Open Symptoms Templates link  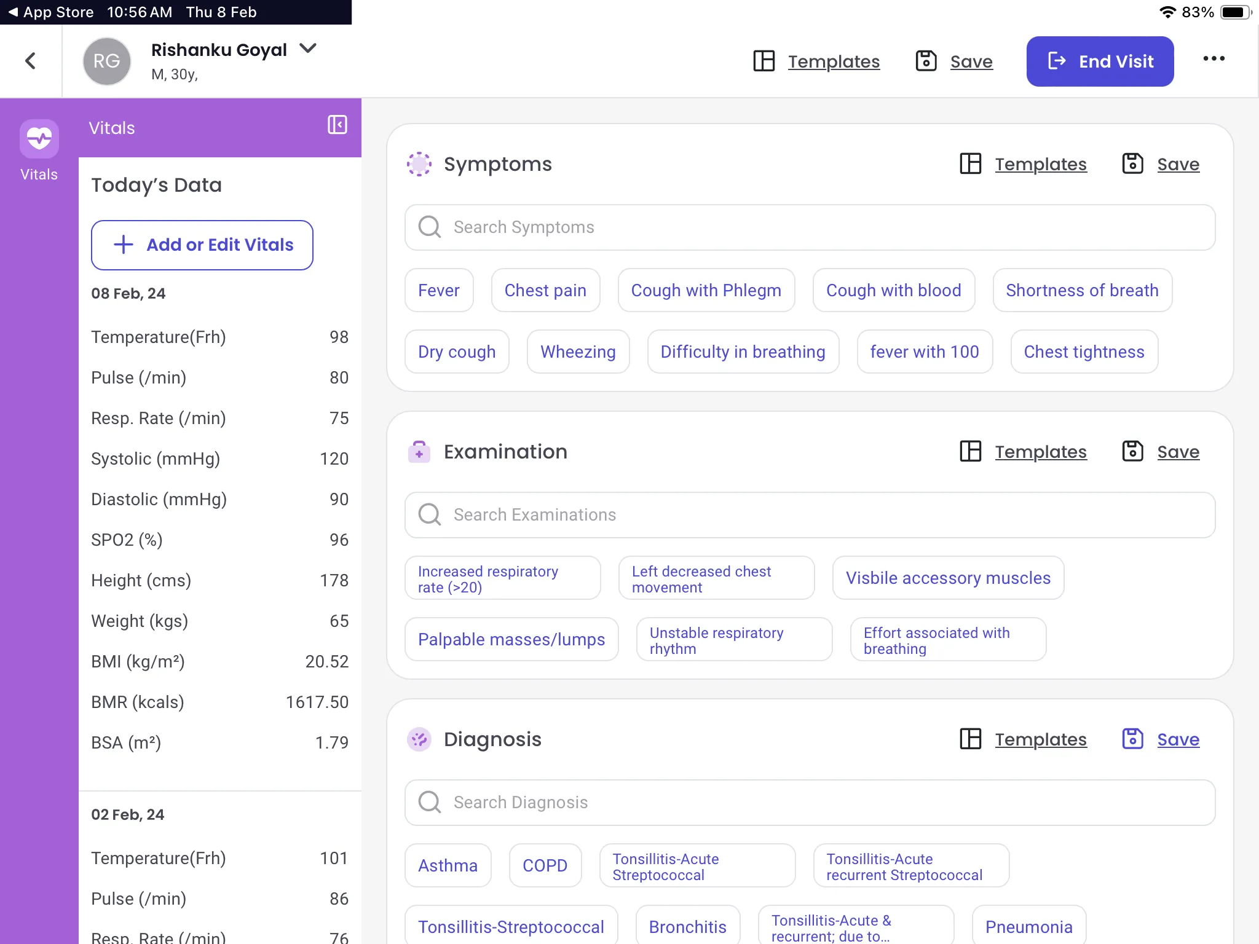point(1041,164)
